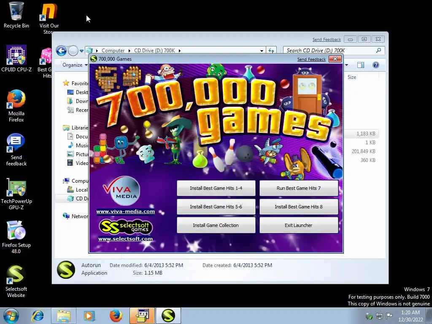
Task: Click the Explorer back navigation arrow
Action: [61, 51]
